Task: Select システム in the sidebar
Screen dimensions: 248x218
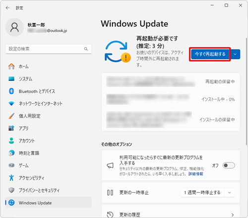Action: point(49,79)
